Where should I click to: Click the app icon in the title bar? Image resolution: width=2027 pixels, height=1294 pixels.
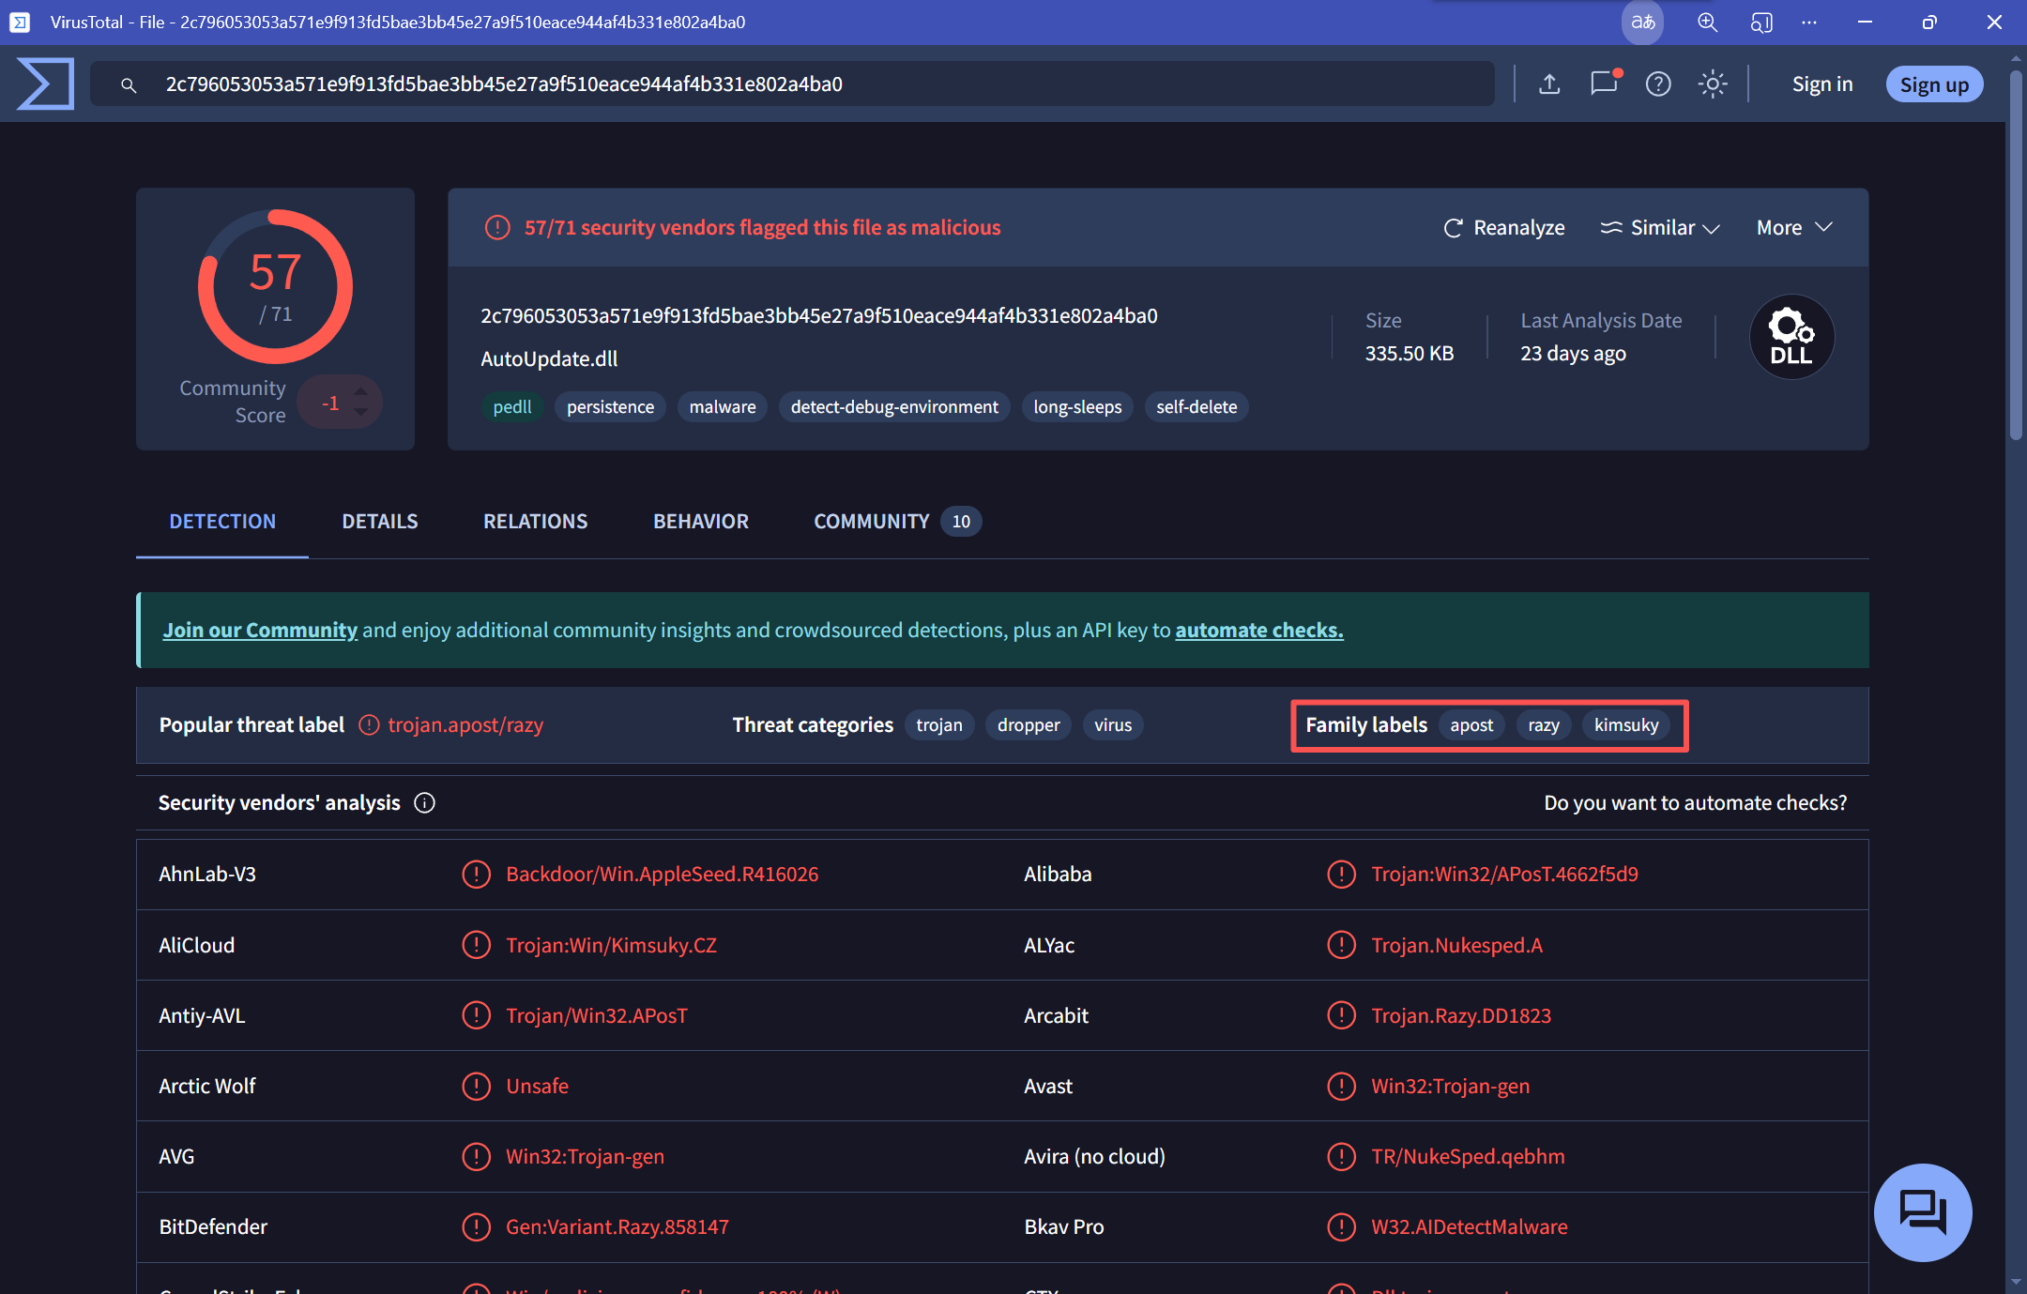tap(20, 23)
